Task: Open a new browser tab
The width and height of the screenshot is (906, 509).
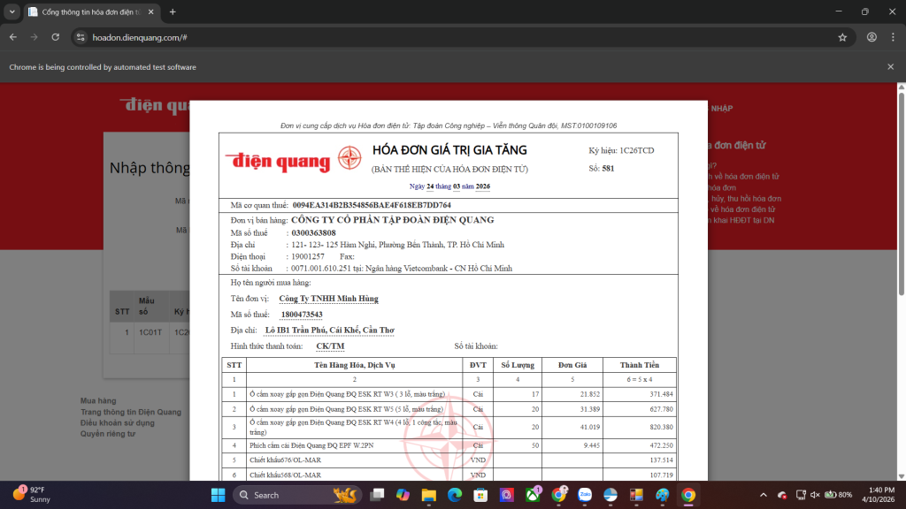Action: [x=173, y=11]
